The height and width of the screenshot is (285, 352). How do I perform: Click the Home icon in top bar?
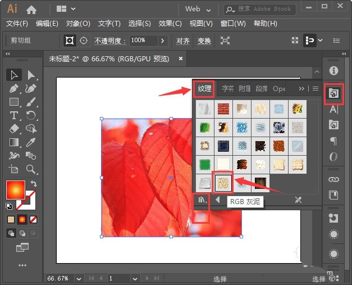31,9
